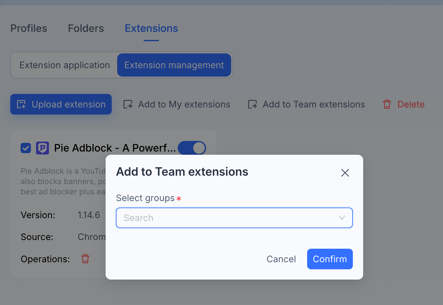Screen dimensions: 443x305
Task: Select the Extension management segment
Action: [x=174, y=65]
